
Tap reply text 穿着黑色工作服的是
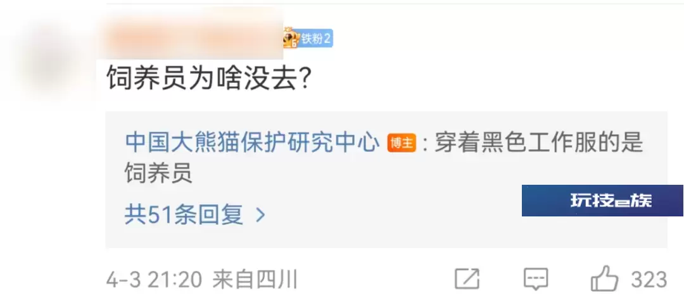click(x=539, y=142)
